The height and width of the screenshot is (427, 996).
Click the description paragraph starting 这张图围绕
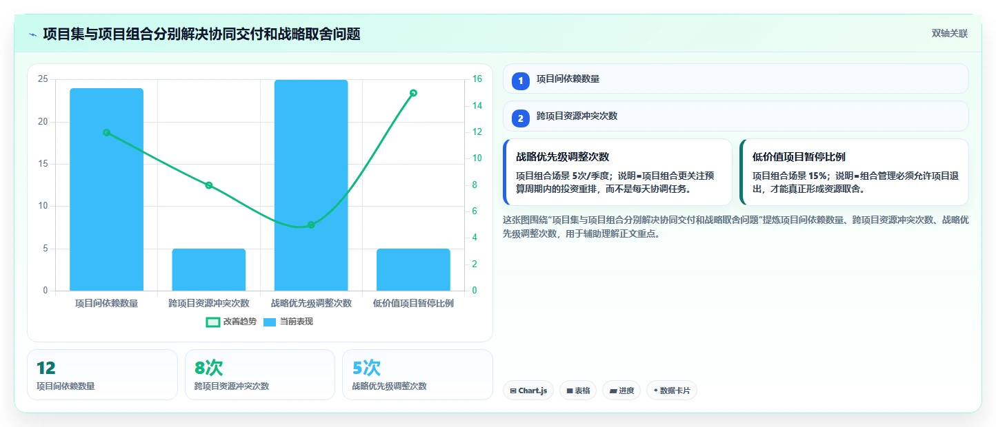point(736,227)
